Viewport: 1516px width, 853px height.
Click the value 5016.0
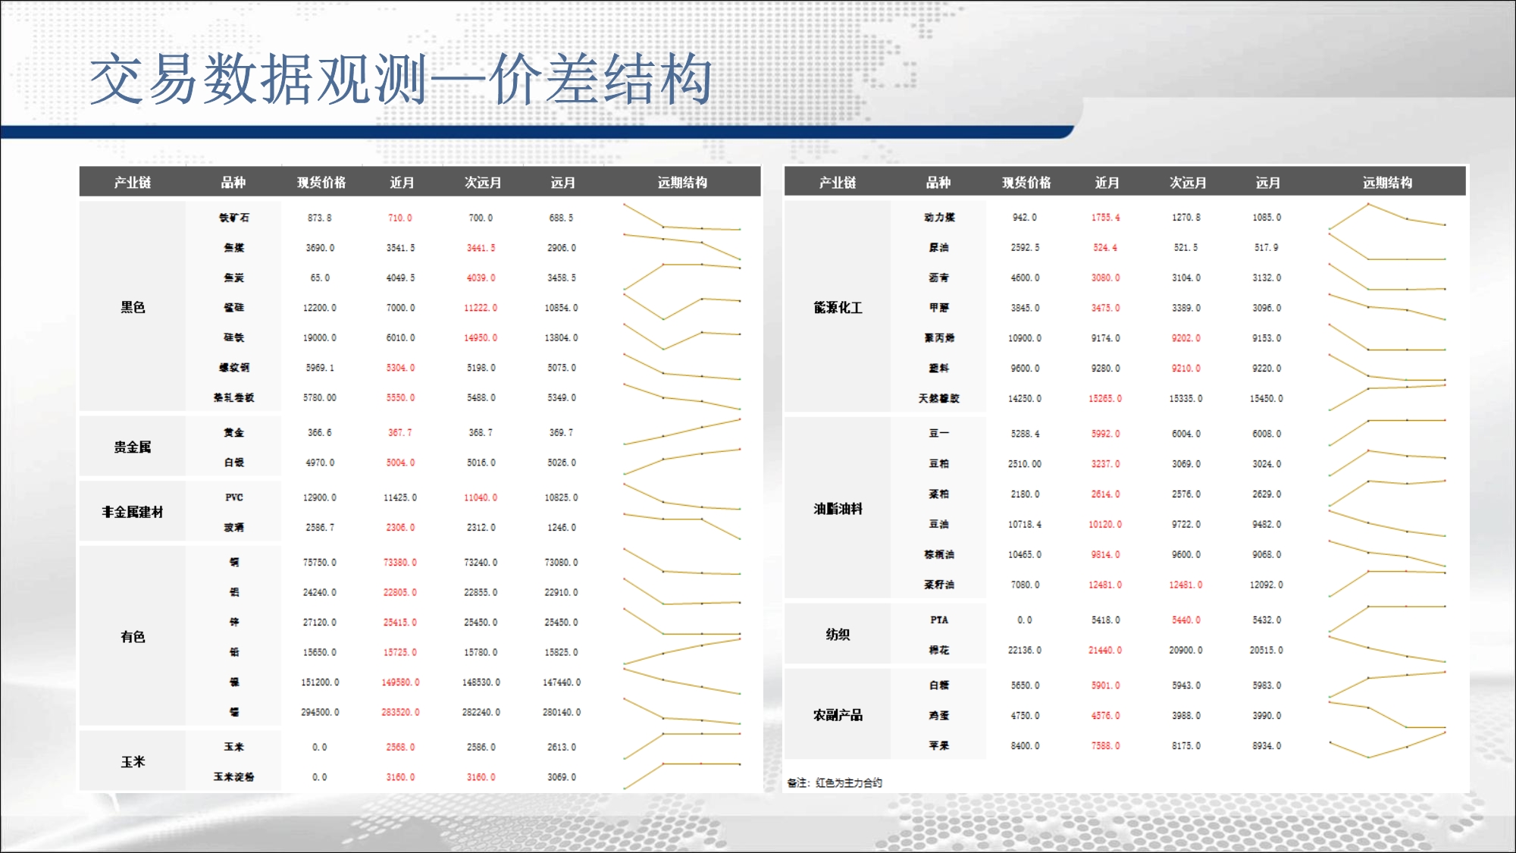pyautogui.click(x=481, y=463)
